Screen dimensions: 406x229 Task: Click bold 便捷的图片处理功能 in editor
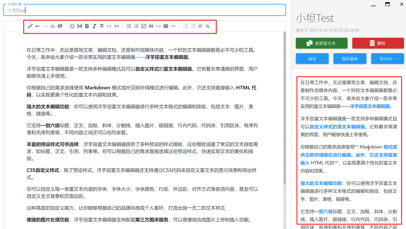coord(48,220)
